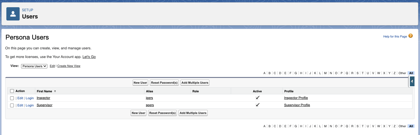Sort by Profile column header
Screen dimensions: 420x135
(289, 91)
